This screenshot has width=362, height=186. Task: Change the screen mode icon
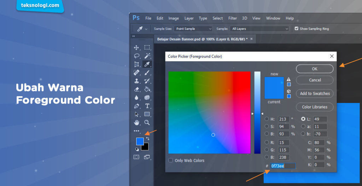coord(147,157)
